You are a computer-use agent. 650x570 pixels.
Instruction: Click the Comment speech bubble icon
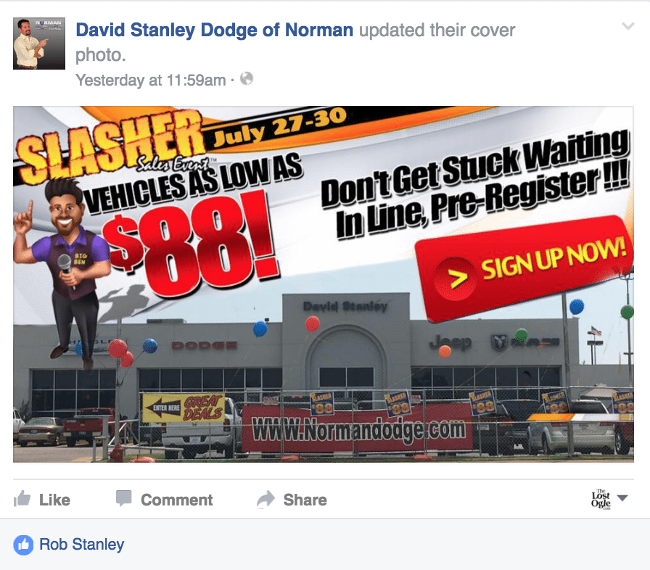tap(123, 498)
